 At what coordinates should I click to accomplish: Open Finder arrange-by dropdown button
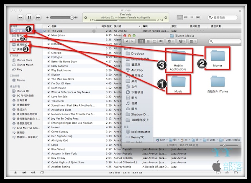[x=192, y=41]
